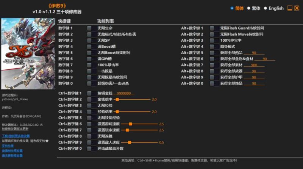Edit the 获得全部食物&食材 quantity field
This screenshot has height=169, width=303.
(x=265, y=59)
